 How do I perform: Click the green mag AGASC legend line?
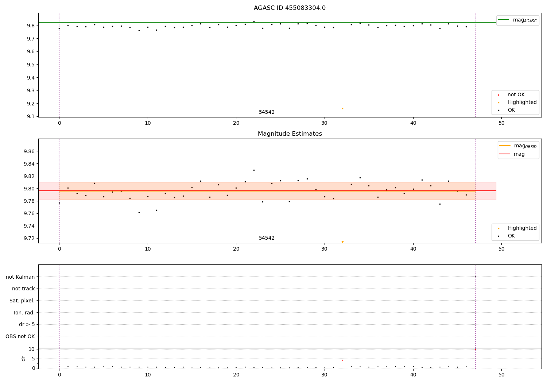coord(504,20)
